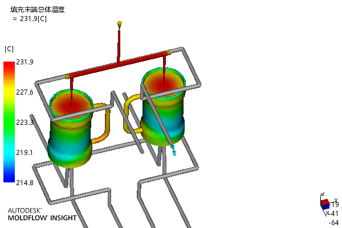Click the right mug's blue-green outer body
Viewport: 342px width, 228px height.
[162, 118]
